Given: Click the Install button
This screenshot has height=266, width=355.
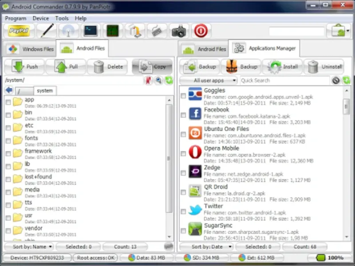Looking at the screenshot, I should click(282, 67).
